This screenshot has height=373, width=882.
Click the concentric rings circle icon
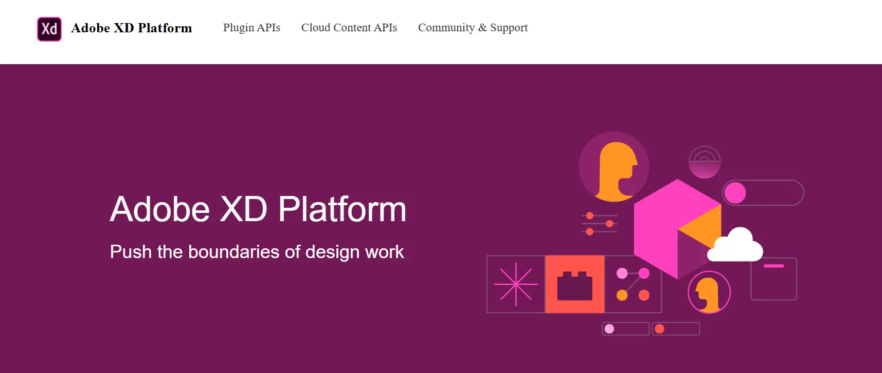(705, 162)
